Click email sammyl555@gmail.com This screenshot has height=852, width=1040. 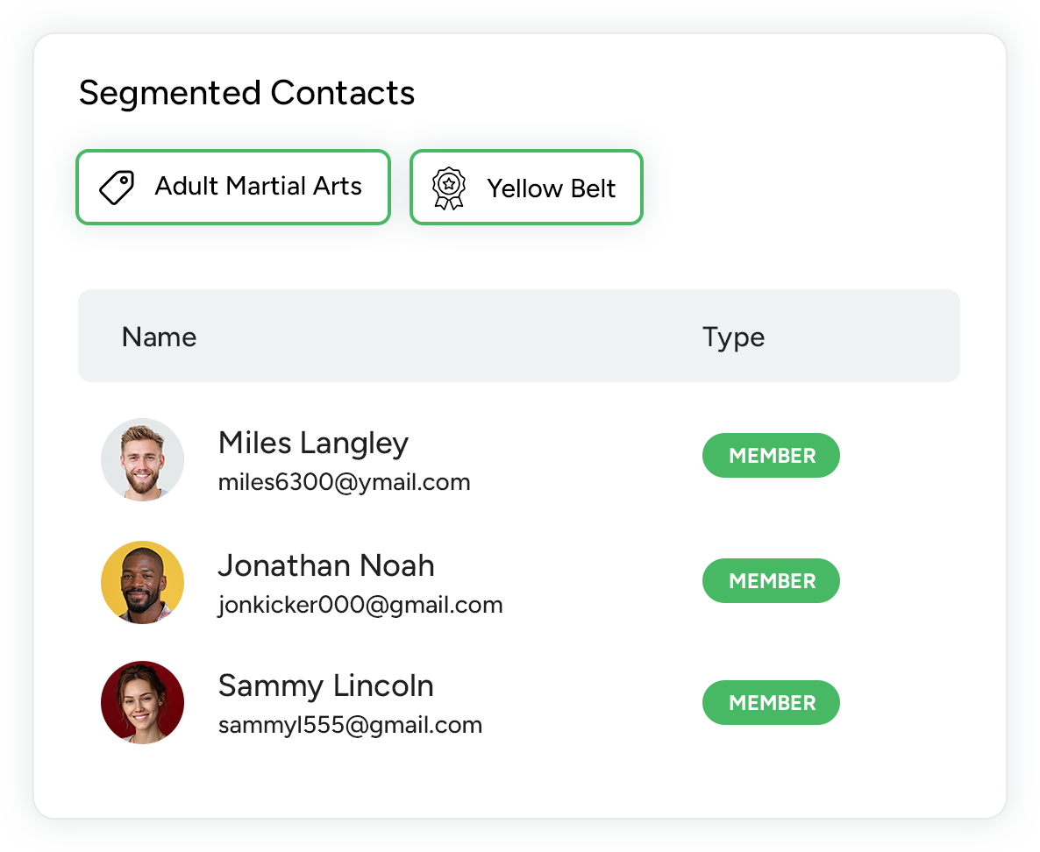[350, 726]
